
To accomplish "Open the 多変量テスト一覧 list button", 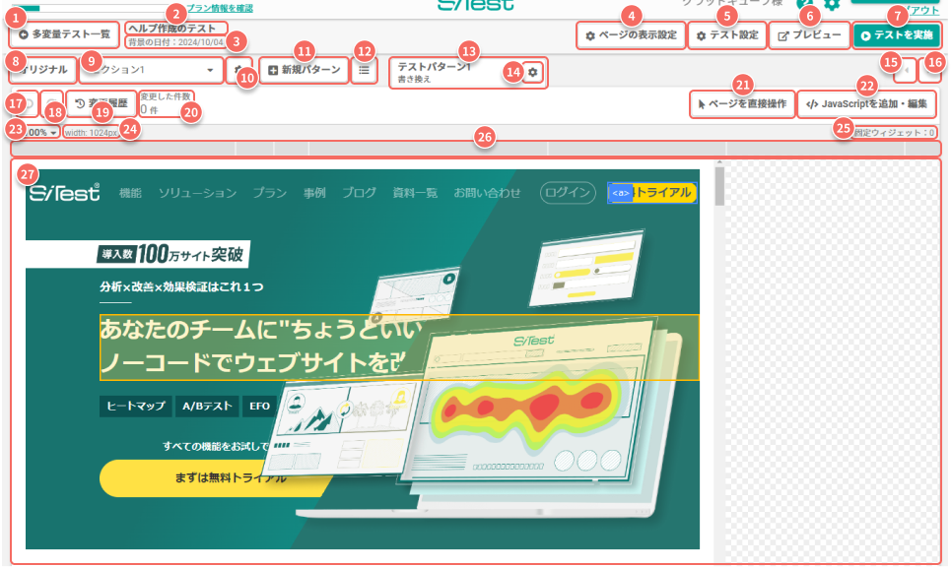I will pos(64,34).
